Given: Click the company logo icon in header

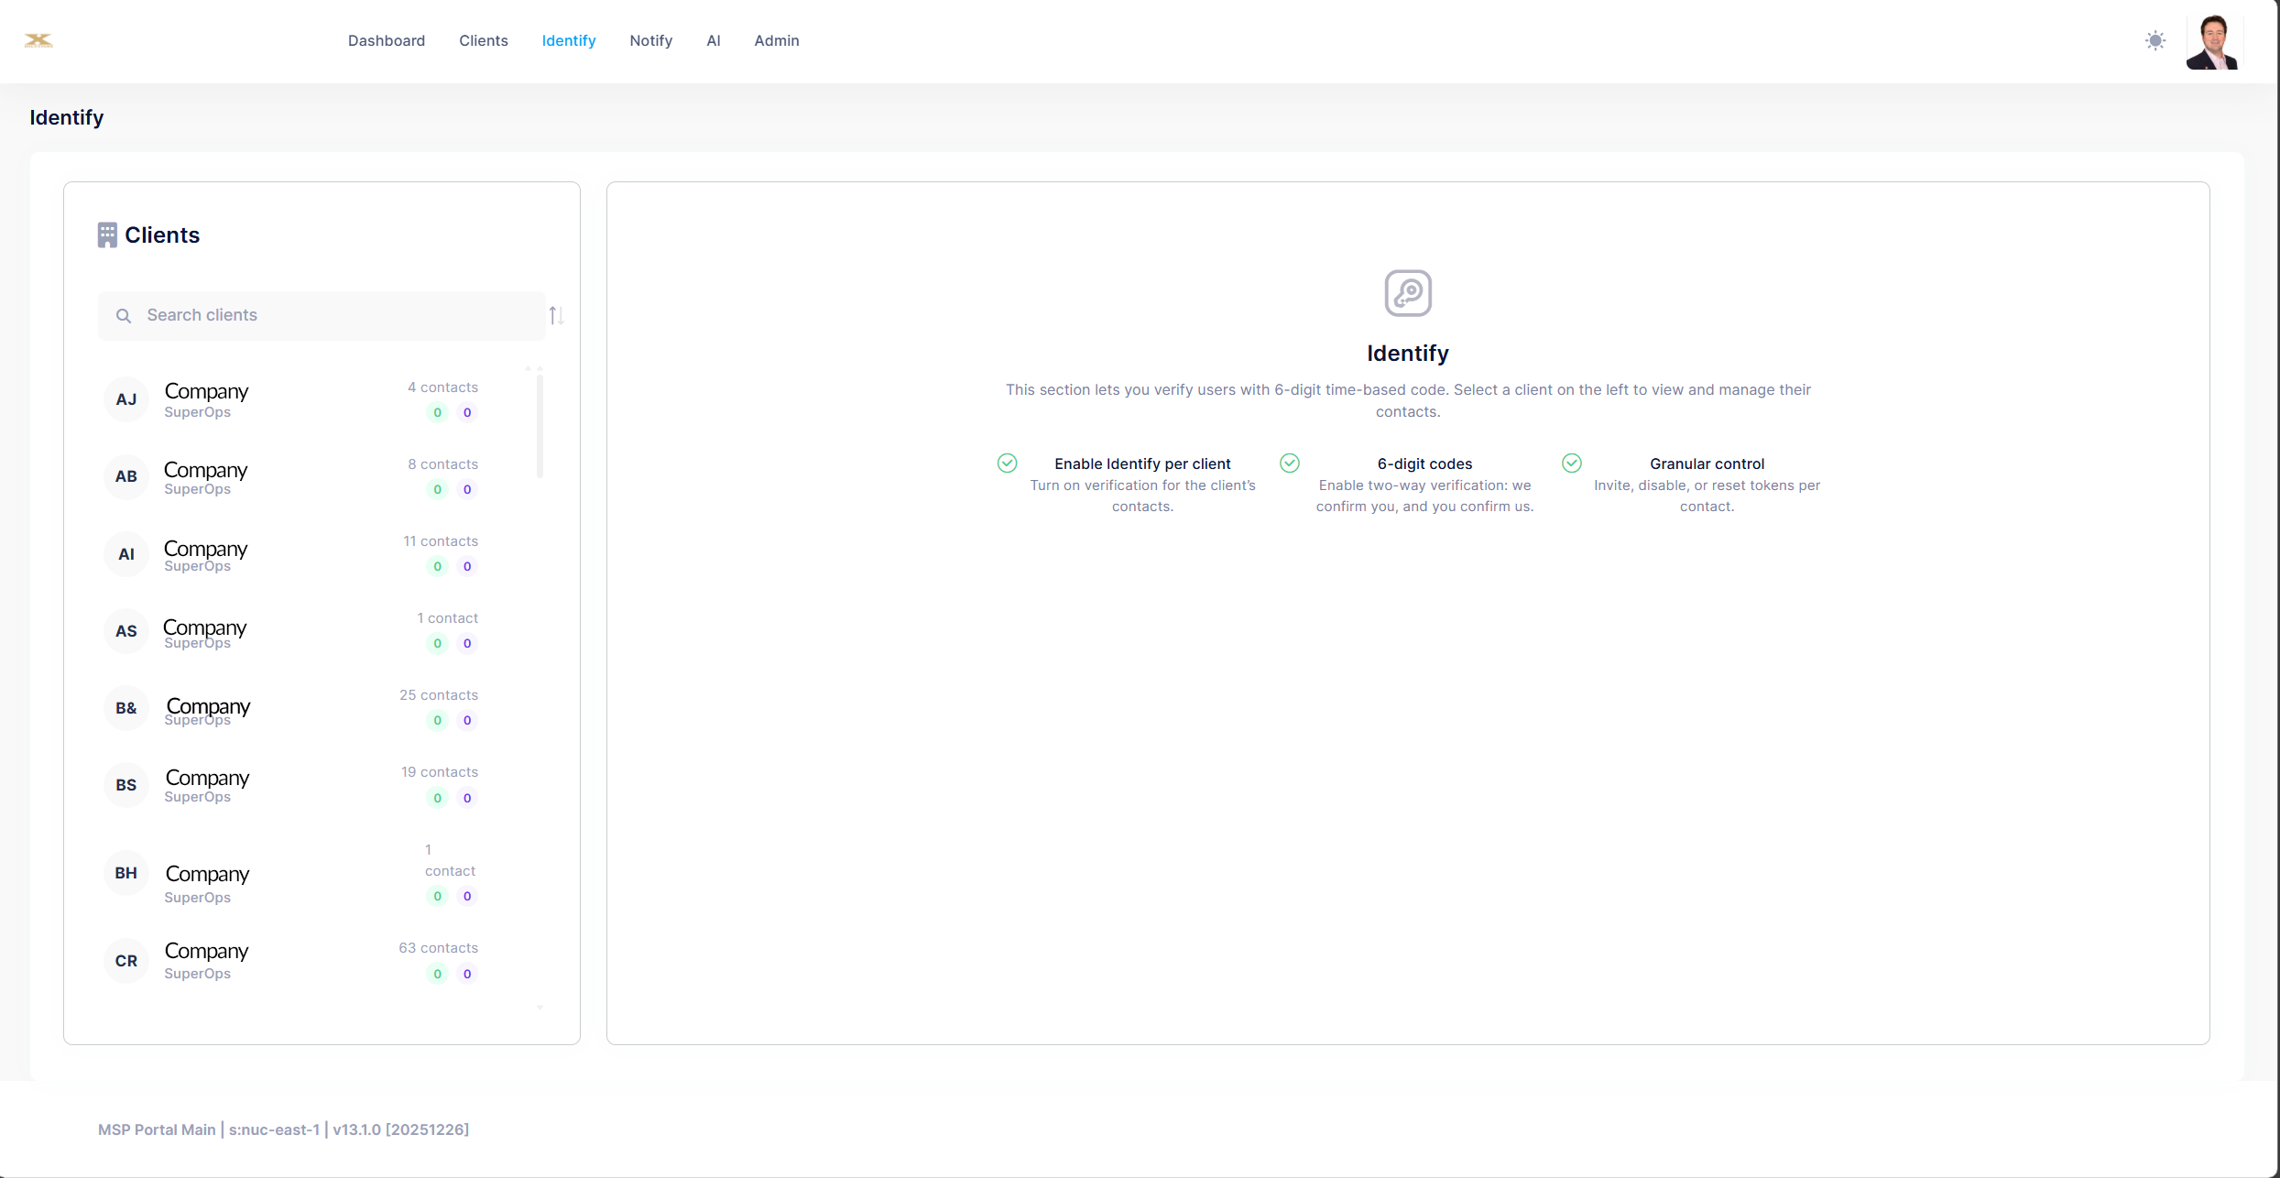Looking at the screenshot, I should pyautogui.click(x=38, y=40).
